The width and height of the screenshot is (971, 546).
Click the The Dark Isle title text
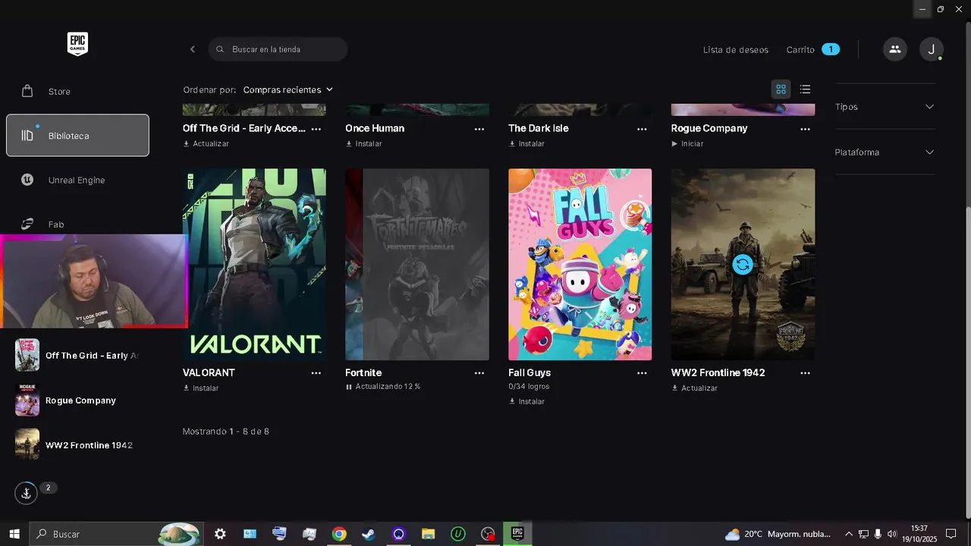tap(539, 128)
